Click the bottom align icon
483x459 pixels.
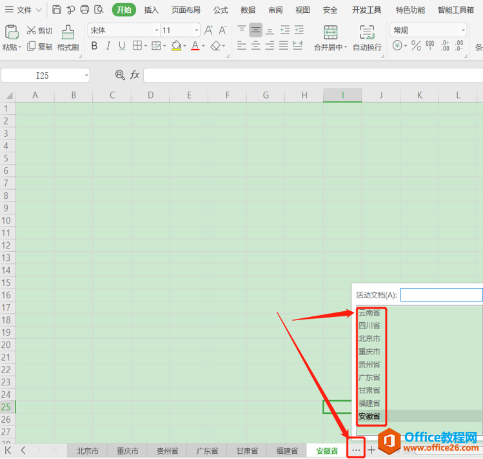pos(270,30)
